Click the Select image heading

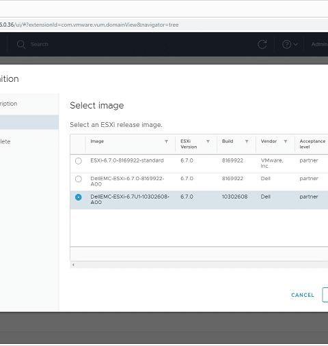(97, 106)
